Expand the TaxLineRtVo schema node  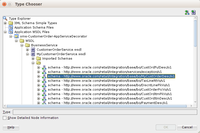tap(38, 81)
